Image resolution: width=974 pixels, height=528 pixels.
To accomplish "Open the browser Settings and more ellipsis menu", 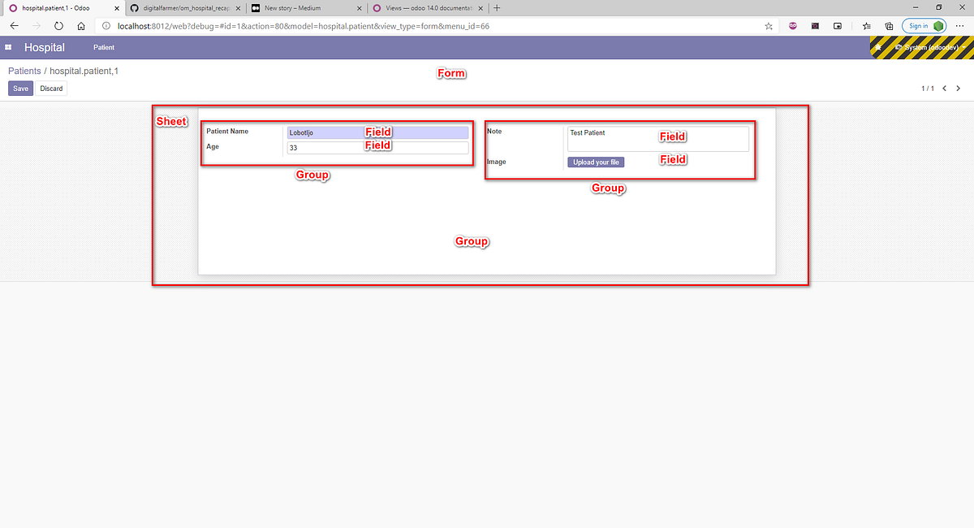I will [x=960, y=25].
